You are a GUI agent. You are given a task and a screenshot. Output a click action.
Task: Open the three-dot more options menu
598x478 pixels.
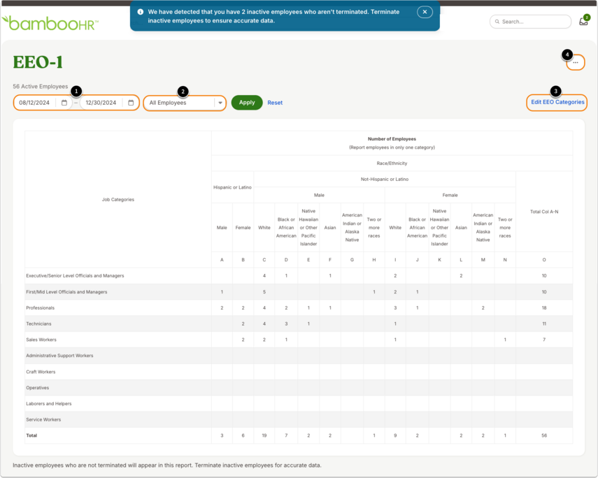[575, 62]
